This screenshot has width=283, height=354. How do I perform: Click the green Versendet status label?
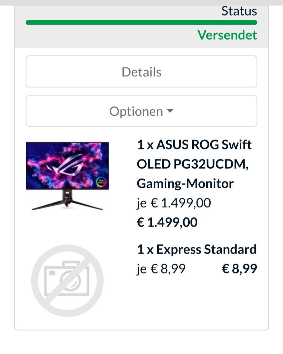click(227, 35)
